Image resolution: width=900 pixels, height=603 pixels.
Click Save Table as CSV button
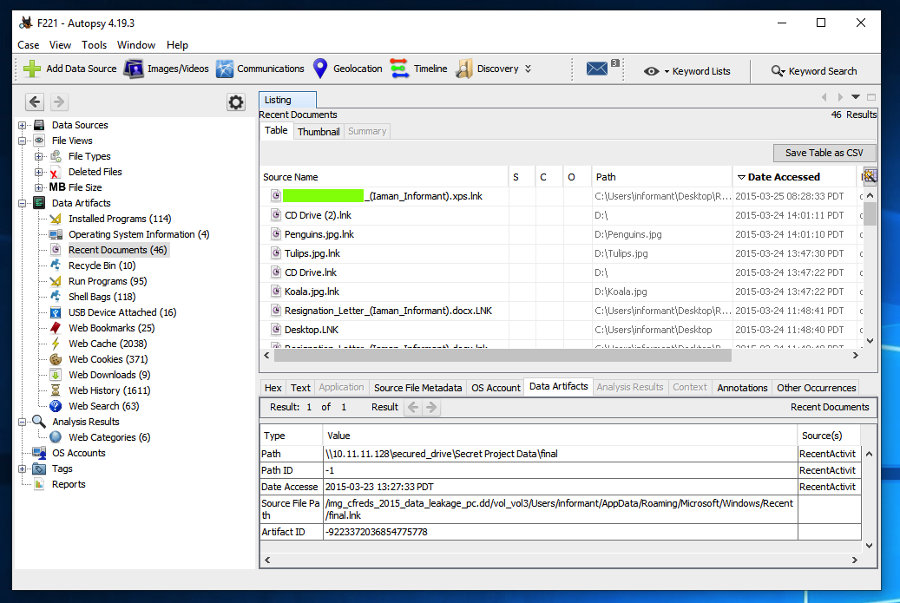tap(824, 153)
